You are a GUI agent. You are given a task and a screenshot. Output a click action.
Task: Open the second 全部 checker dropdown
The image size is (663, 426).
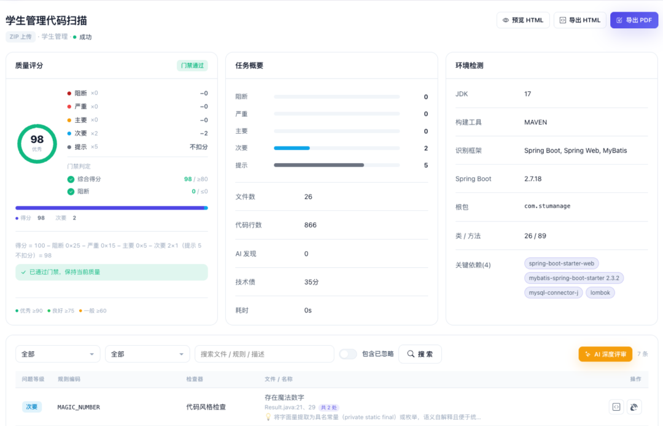(x=147, y=354)
